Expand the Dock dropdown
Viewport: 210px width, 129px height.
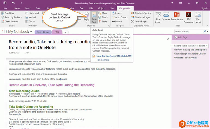click(x=30, y=21)
